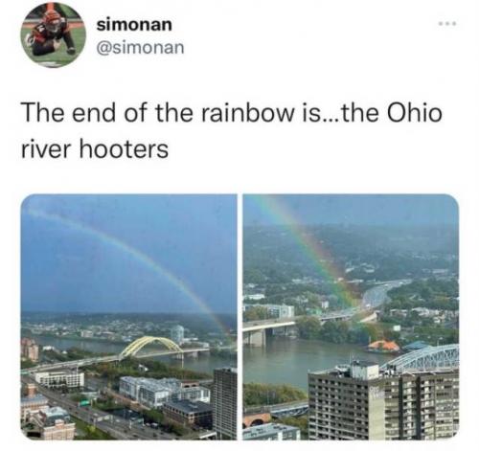Click the simonan display name

[x=134, y=25]
